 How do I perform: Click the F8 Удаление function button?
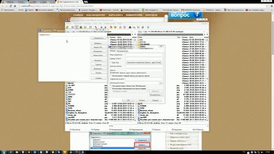(176, 130)
